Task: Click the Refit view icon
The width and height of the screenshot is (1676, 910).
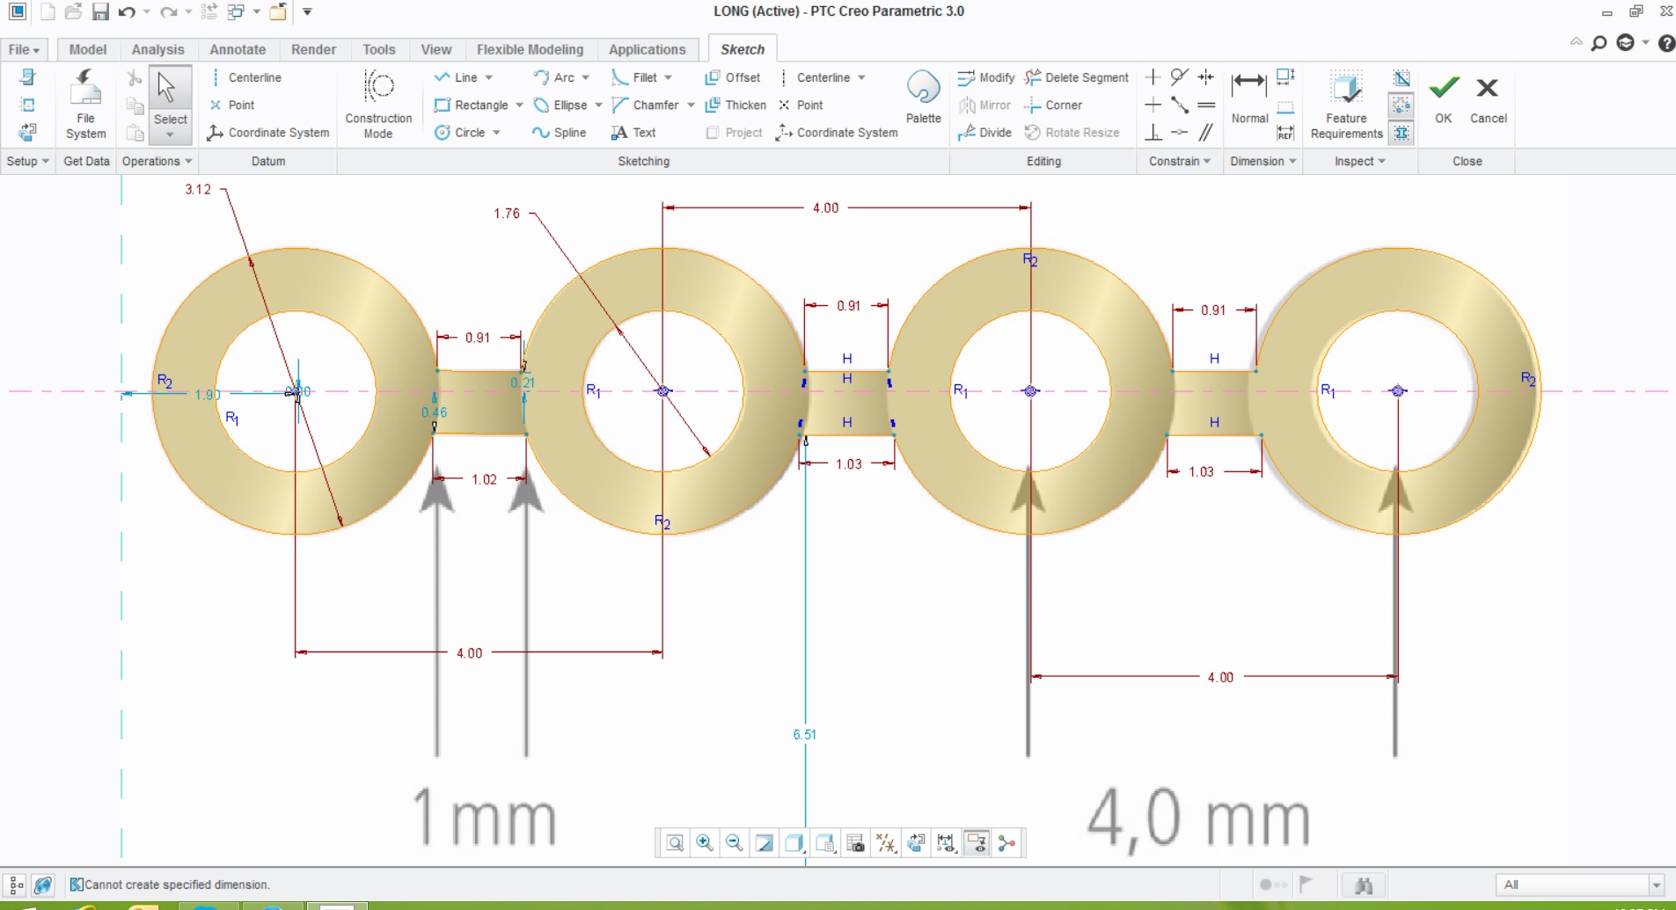Action: click(x=675, y=843)
